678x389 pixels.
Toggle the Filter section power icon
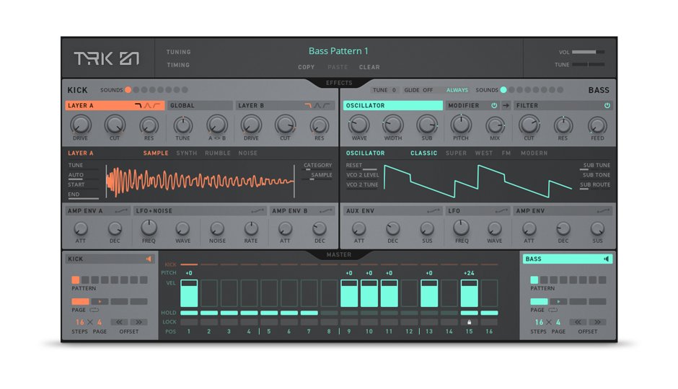tap(607, 106)
